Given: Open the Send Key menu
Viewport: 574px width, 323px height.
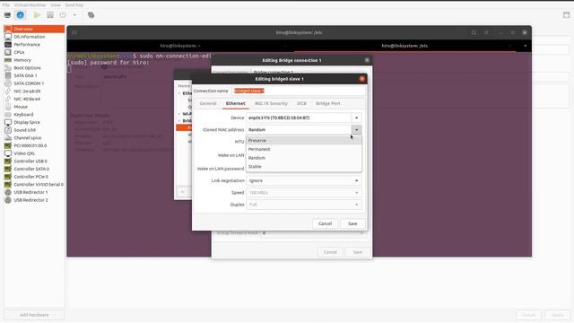Looking at the screenshot, I should coord(74,5).
